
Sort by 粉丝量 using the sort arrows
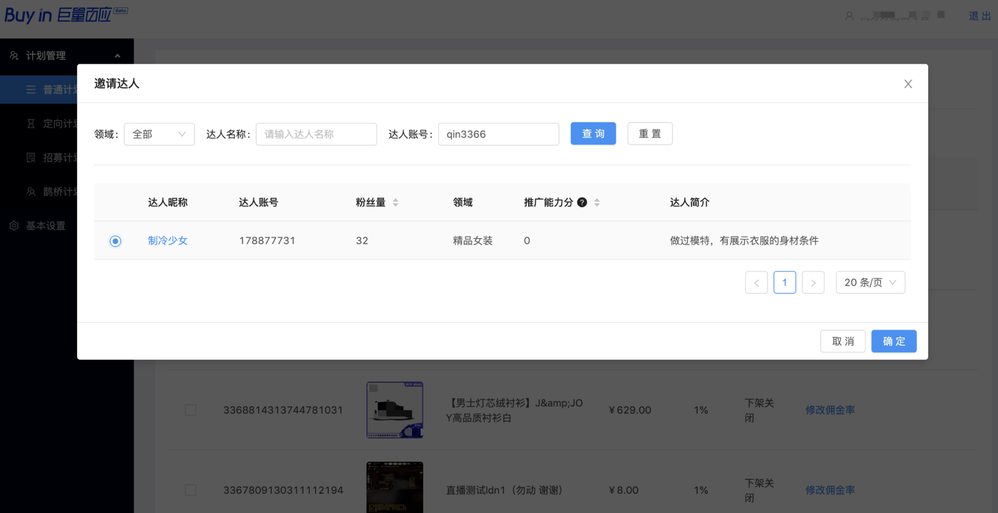[x=396, y=202]
